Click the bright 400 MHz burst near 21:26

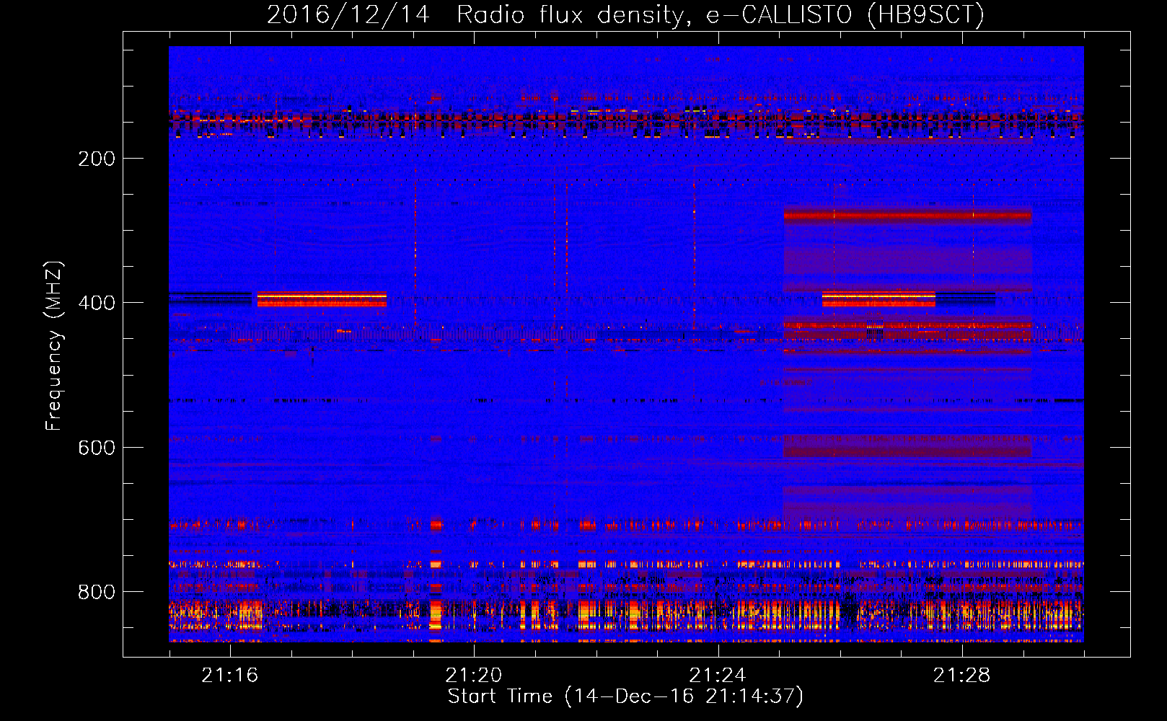coord(878,299)
